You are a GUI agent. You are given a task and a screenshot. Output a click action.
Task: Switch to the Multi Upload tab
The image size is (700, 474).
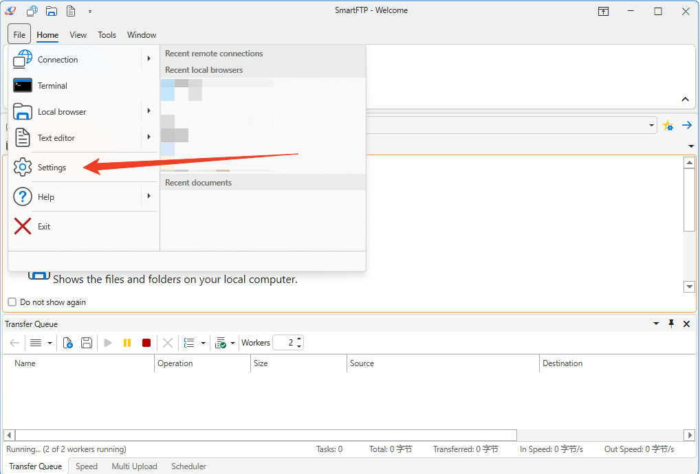pos(134,466)
